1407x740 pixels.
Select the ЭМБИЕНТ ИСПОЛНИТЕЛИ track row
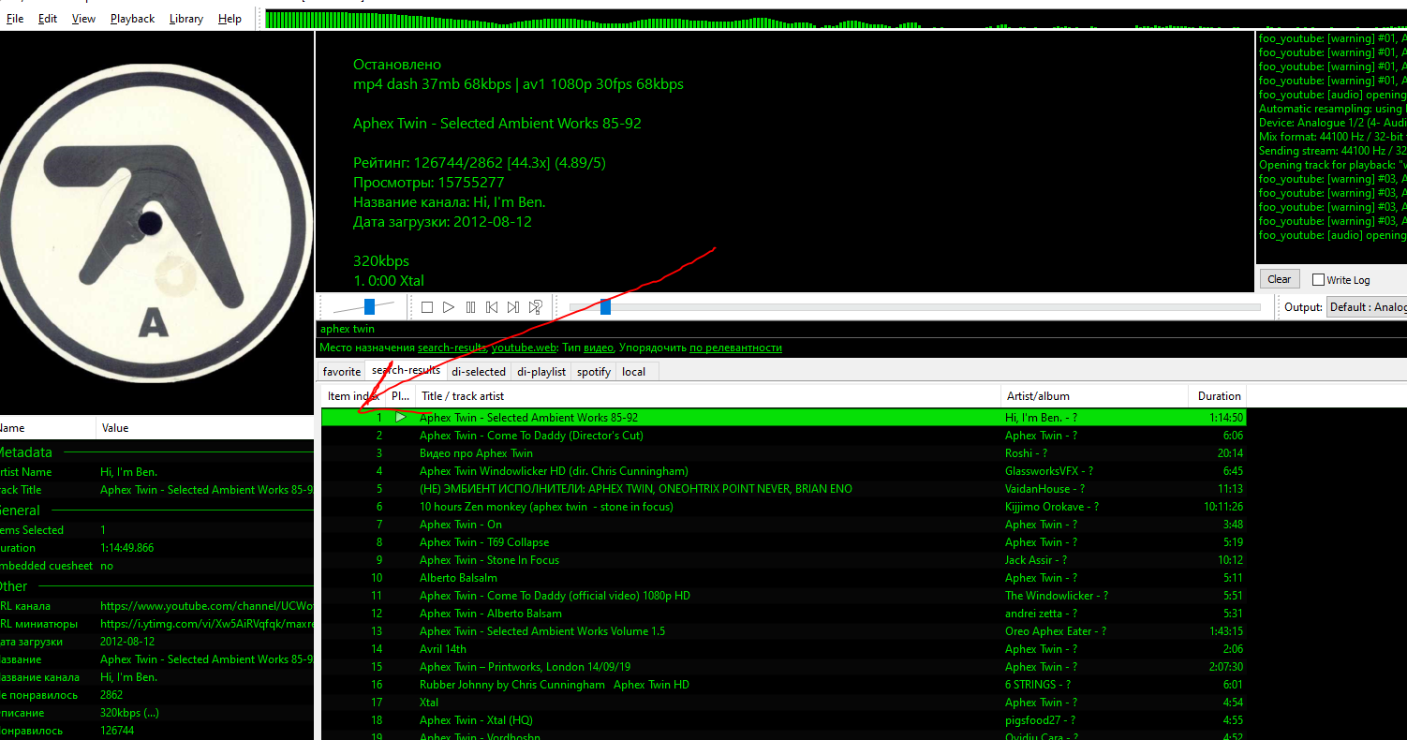tap(783, 489)
